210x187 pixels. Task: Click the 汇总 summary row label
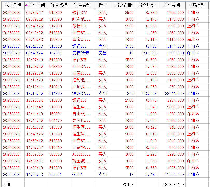coord(7,184)
